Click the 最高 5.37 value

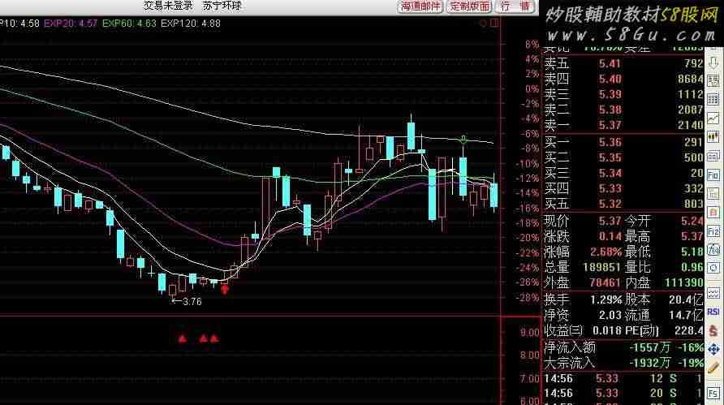tap(692, 237)
